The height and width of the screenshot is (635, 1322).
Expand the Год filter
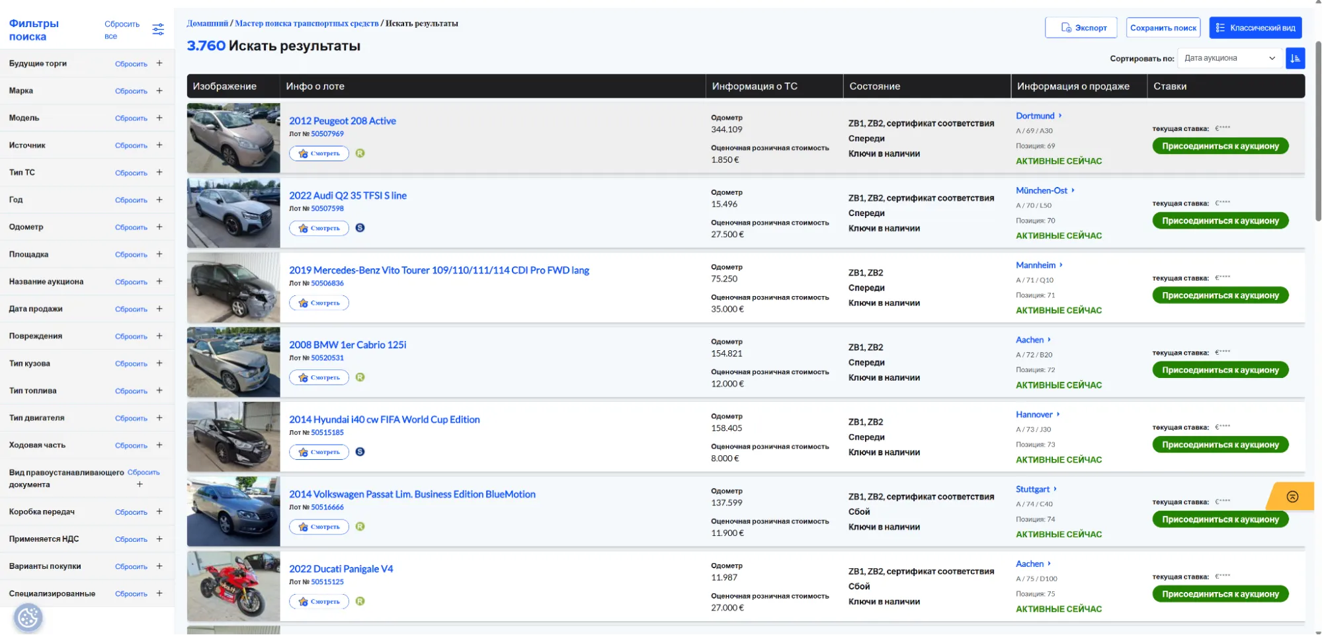click(x=159, y=200)
